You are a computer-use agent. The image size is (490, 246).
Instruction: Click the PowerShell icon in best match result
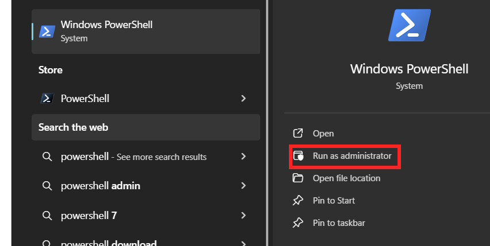pos(47,32)
